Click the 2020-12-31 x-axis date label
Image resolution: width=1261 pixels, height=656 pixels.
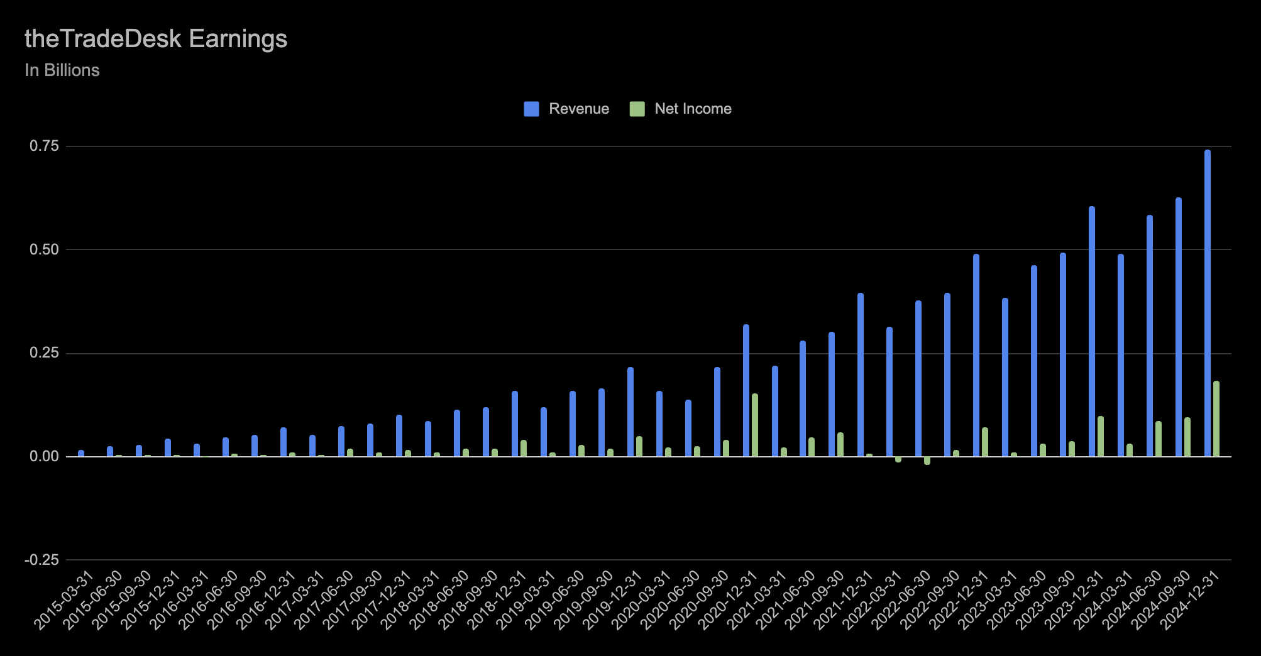tap(729, 600)
